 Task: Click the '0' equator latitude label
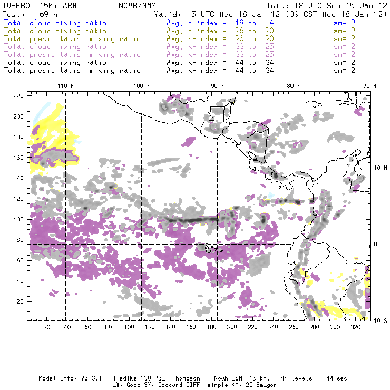(x=376, y=244)
